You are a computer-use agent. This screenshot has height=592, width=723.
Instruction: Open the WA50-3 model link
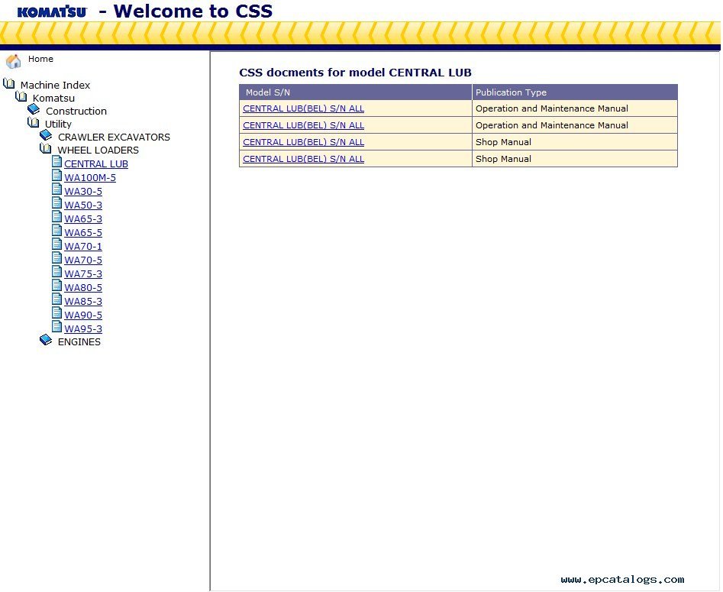pyautogui.click(x=83, y=205)
